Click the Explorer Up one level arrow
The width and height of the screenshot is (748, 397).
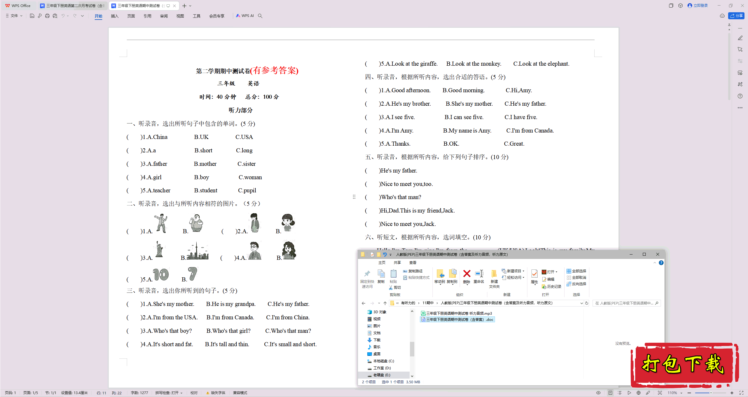pyautogui.click(x=385, y=303)
